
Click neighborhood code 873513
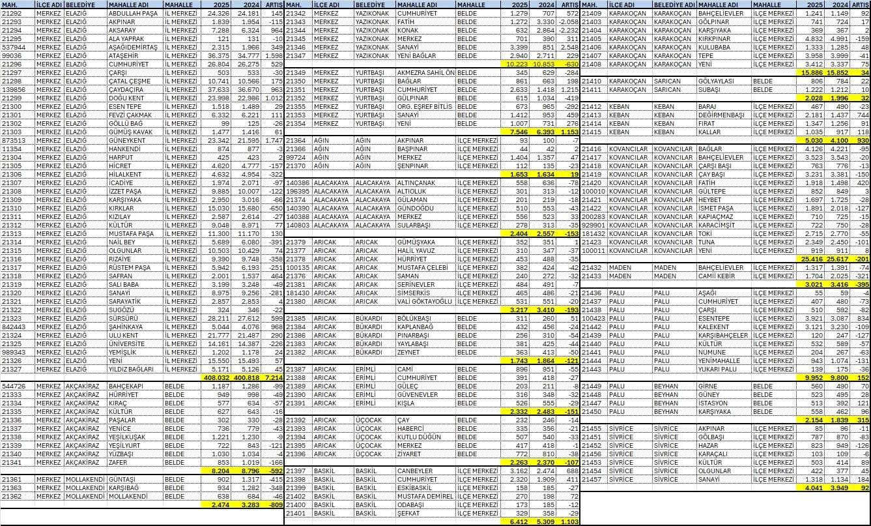(13, 139)
